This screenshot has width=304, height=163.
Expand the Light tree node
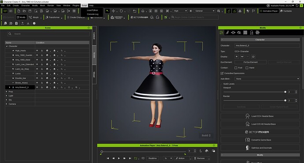coord(7,96)
